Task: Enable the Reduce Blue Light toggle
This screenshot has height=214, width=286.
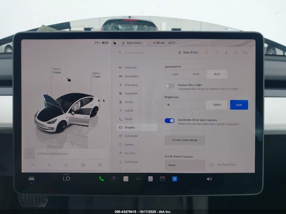Action: tap(170, 86)
